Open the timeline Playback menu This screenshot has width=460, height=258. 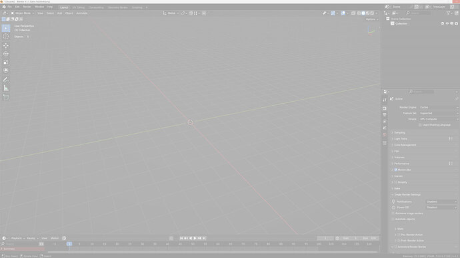[17, 238]
